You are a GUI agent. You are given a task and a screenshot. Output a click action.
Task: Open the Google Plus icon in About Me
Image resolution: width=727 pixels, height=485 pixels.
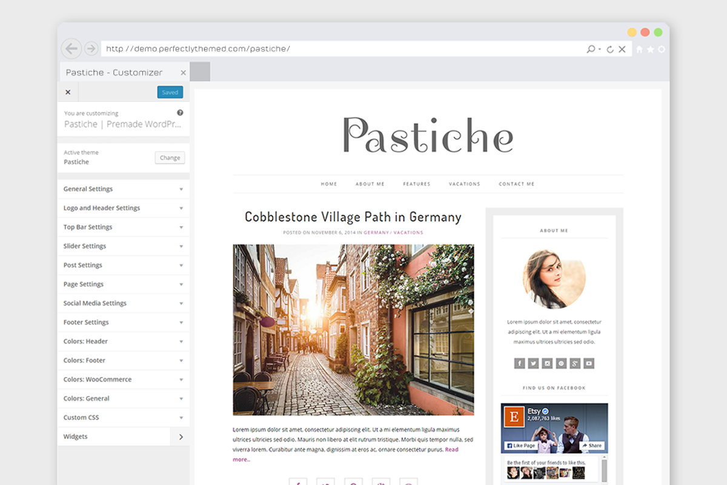click(x=575, y=363)
